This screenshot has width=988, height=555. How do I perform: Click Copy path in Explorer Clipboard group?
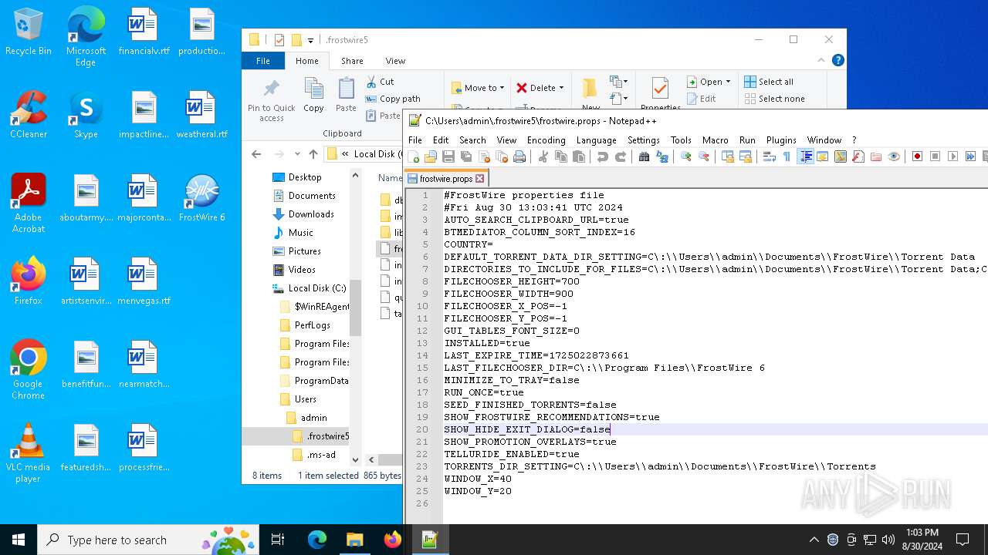click(x=393, y=99)
